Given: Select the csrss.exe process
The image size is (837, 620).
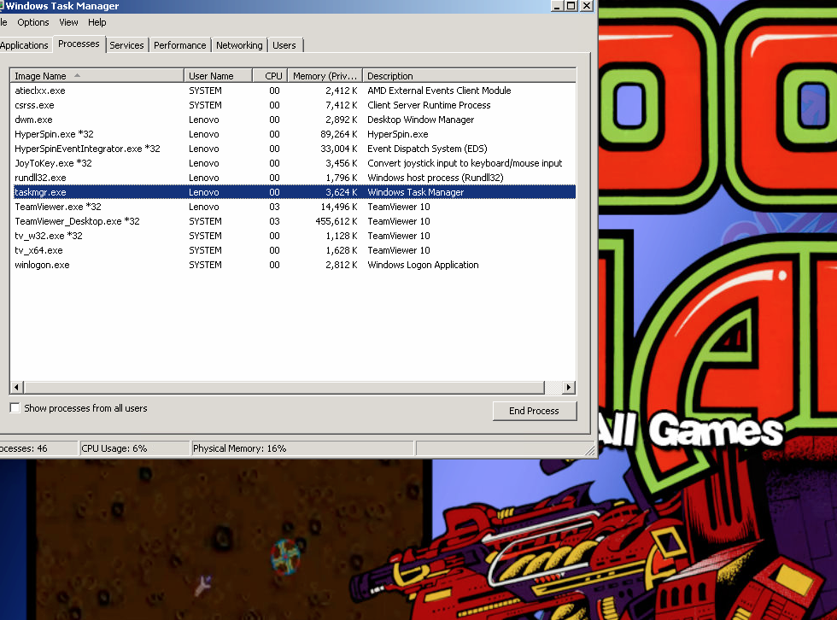Looking at the screenshot, I should pos(294,105).
